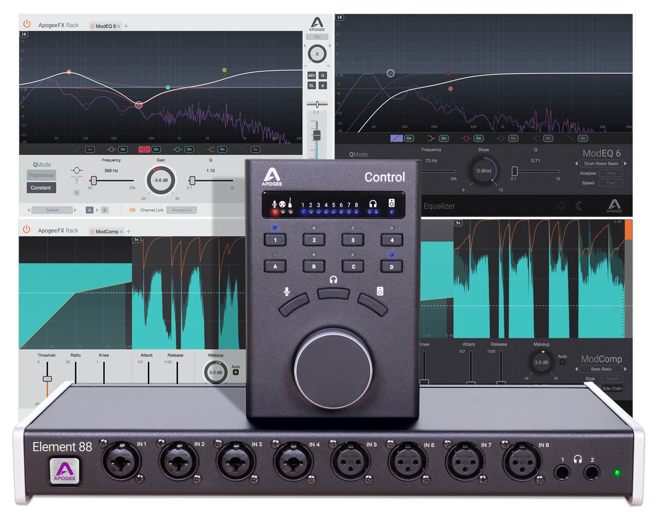Viewport: 665px width, 523px height.
Task: Click the Apogee logo in the dark Equalizer footer
Action: [614, 206]
